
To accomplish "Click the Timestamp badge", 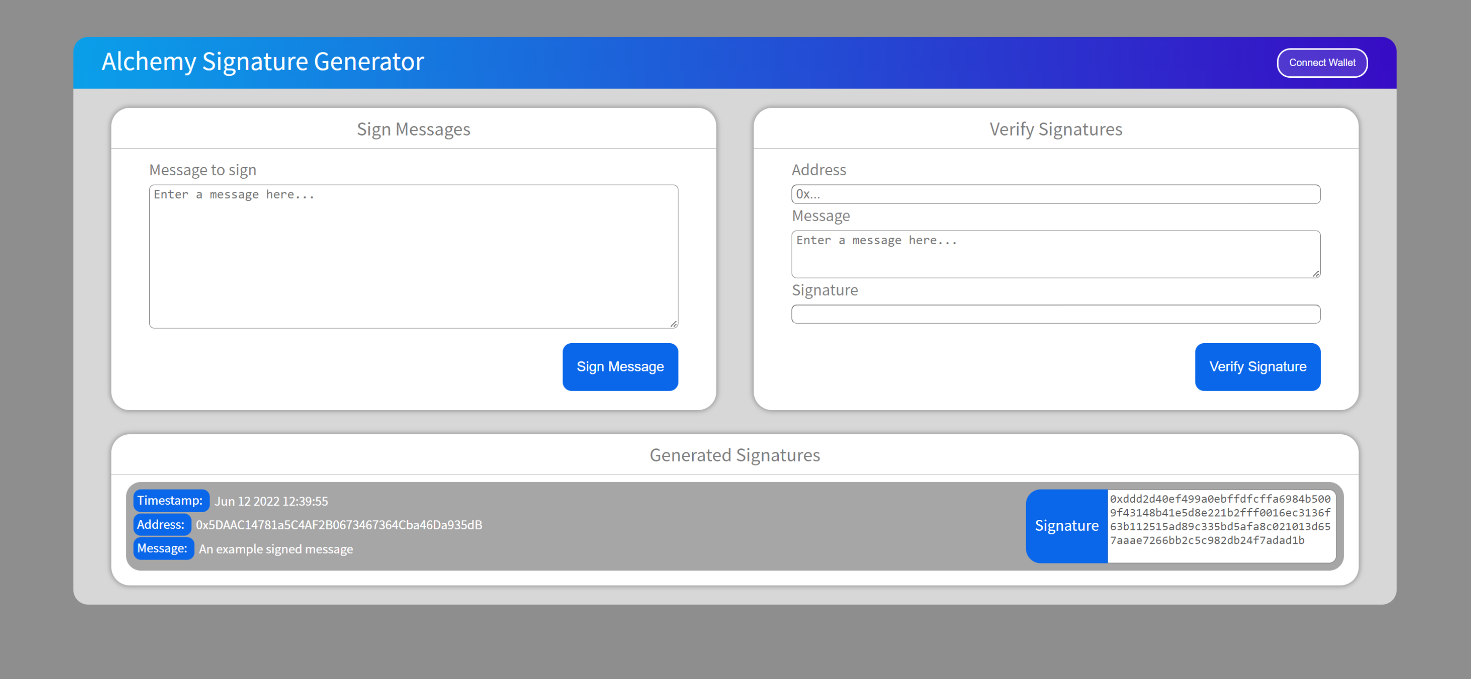I will [x=170, y=500].
